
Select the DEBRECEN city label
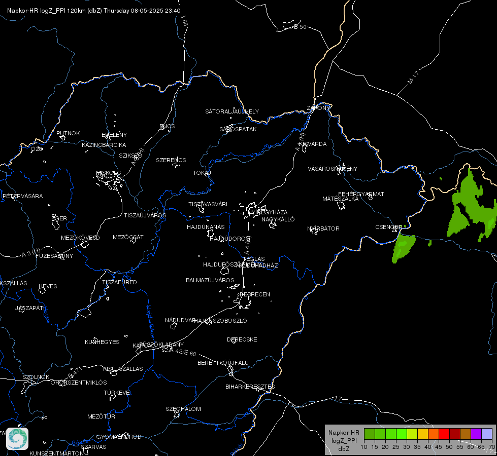255,294
